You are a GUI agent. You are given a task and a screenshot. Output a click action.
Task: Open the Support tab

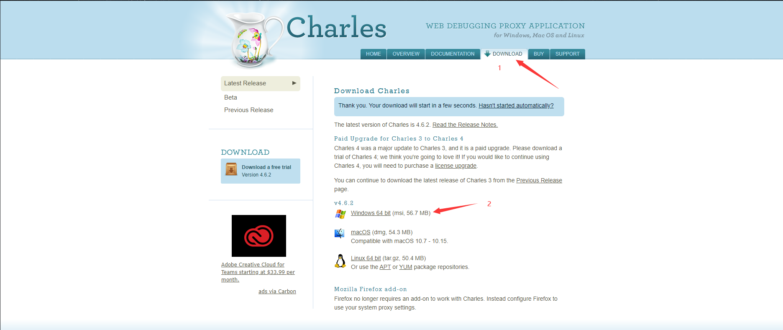click(x=568, y=54)
